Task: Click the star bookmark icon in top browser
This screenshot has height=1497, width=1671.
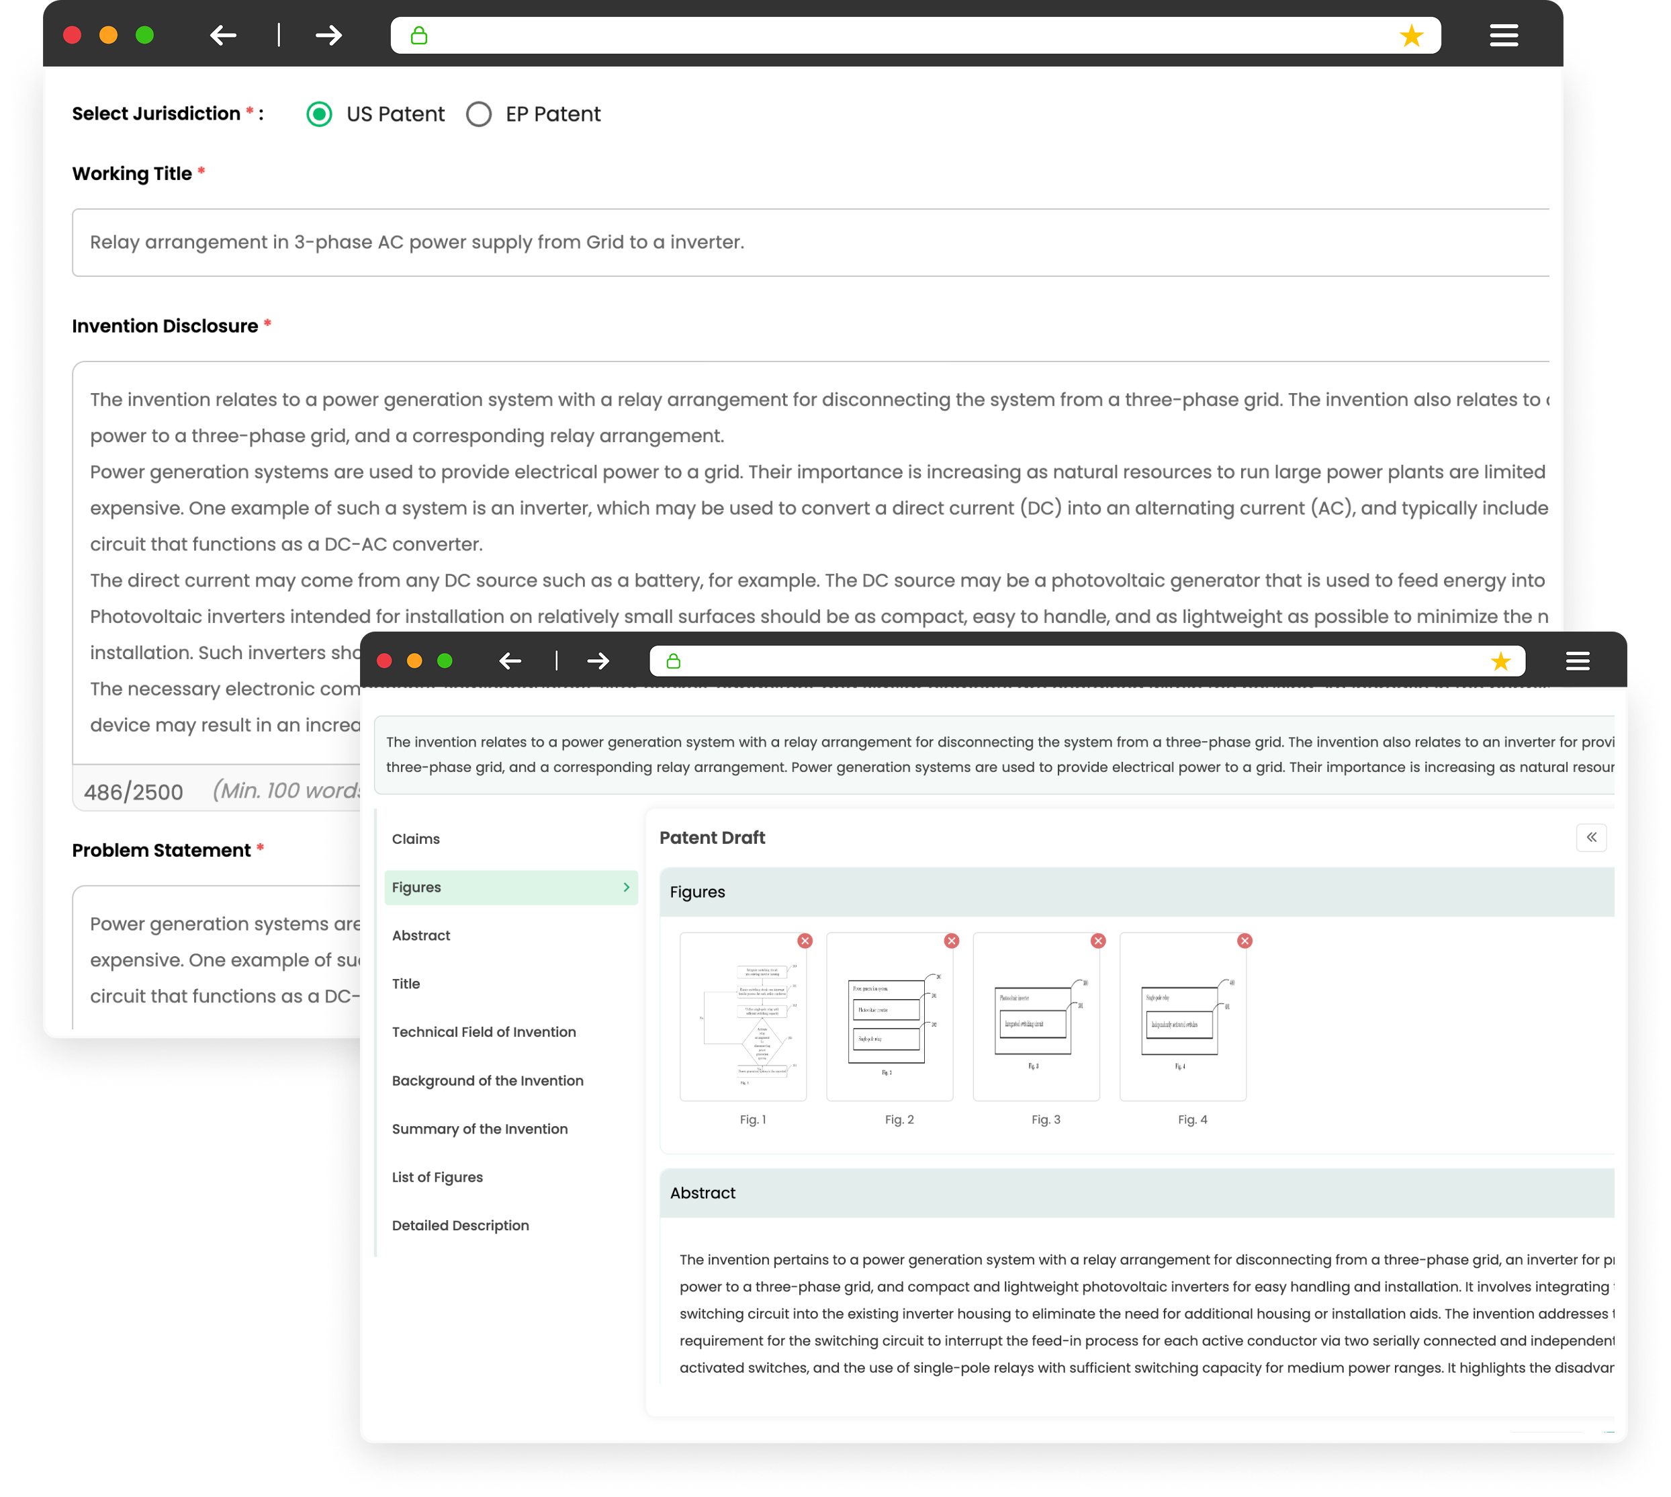Action: pyautogui.click(x=1411, y=36)
